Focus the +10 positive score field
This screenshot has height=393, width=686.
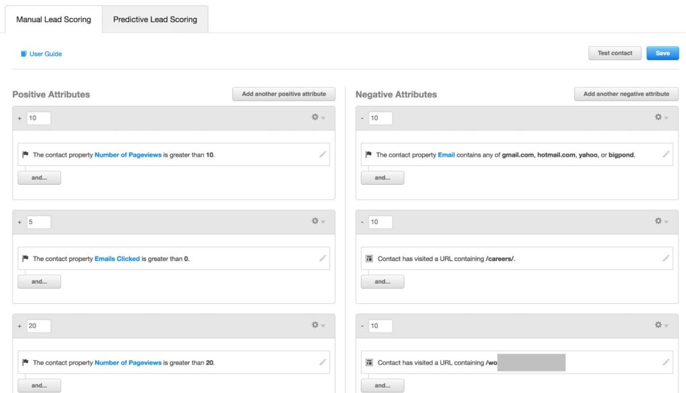click(x=38, y=118)
